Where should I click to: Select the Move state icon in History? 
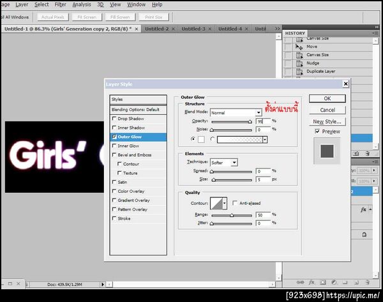coord(299,47)
